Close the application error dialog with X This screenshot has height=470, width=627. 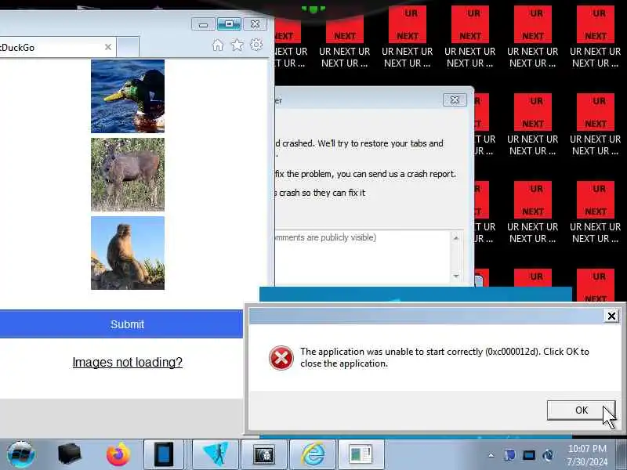tap(611, 316)
